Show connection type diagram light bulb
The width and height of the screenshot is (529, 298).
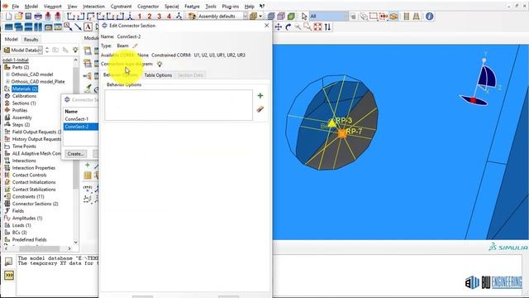(160, 64)
